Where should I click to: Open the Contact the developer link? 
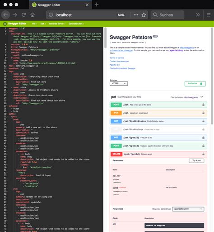tap(119, 61)
